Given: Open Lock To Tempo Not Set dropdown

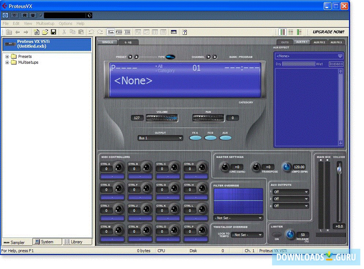Looking at the screenshot, I should tap(247, 235).
